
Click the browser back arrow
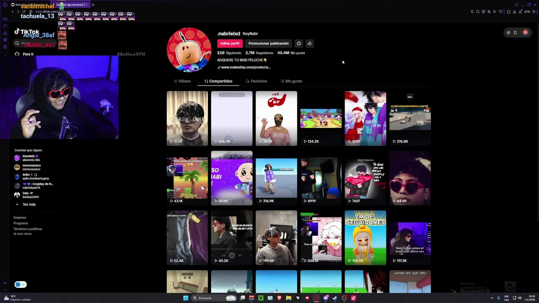(13, 12)
